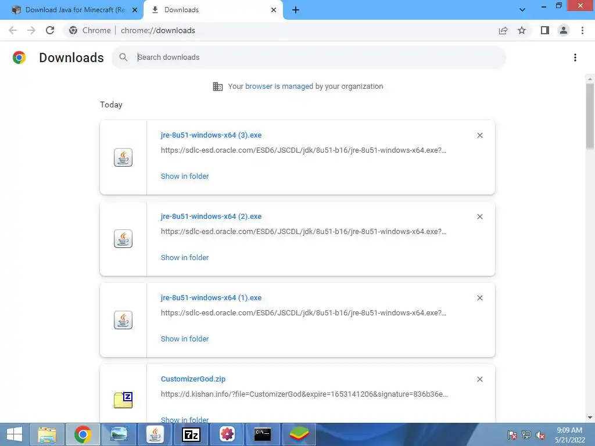Click Java icon of jre-8u51-windows-x64 (2).exe
The width and height of the screenshot is (595, 446).
(123, 239)
